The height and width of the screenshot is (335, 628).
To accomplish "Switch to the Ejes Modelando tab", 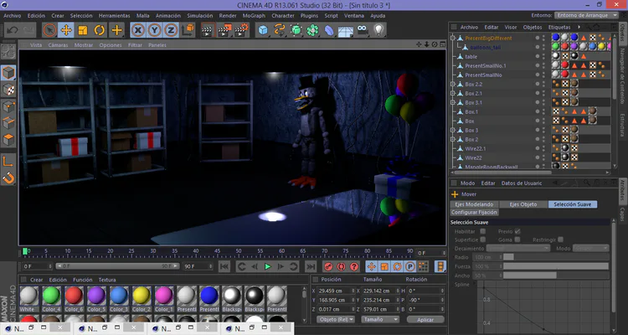I will pos(474,204).
